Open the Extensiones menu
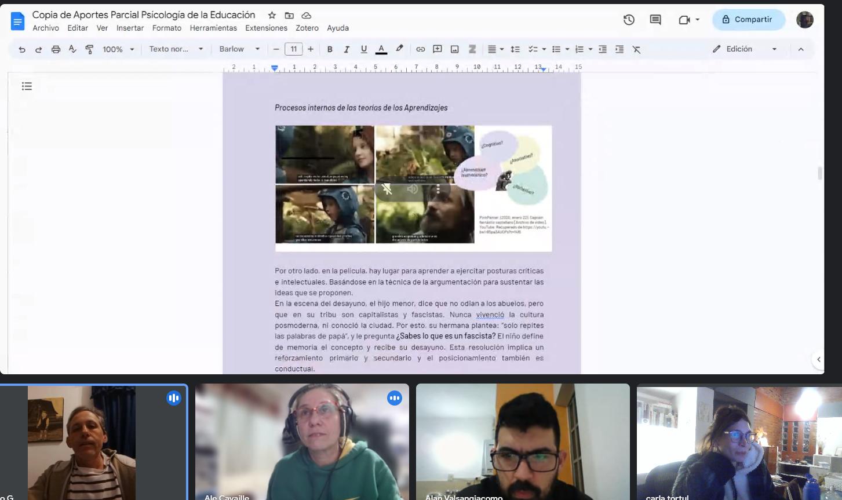Image resolution: width=842 pixels, height=500 pixels. [x=266, y=28]
